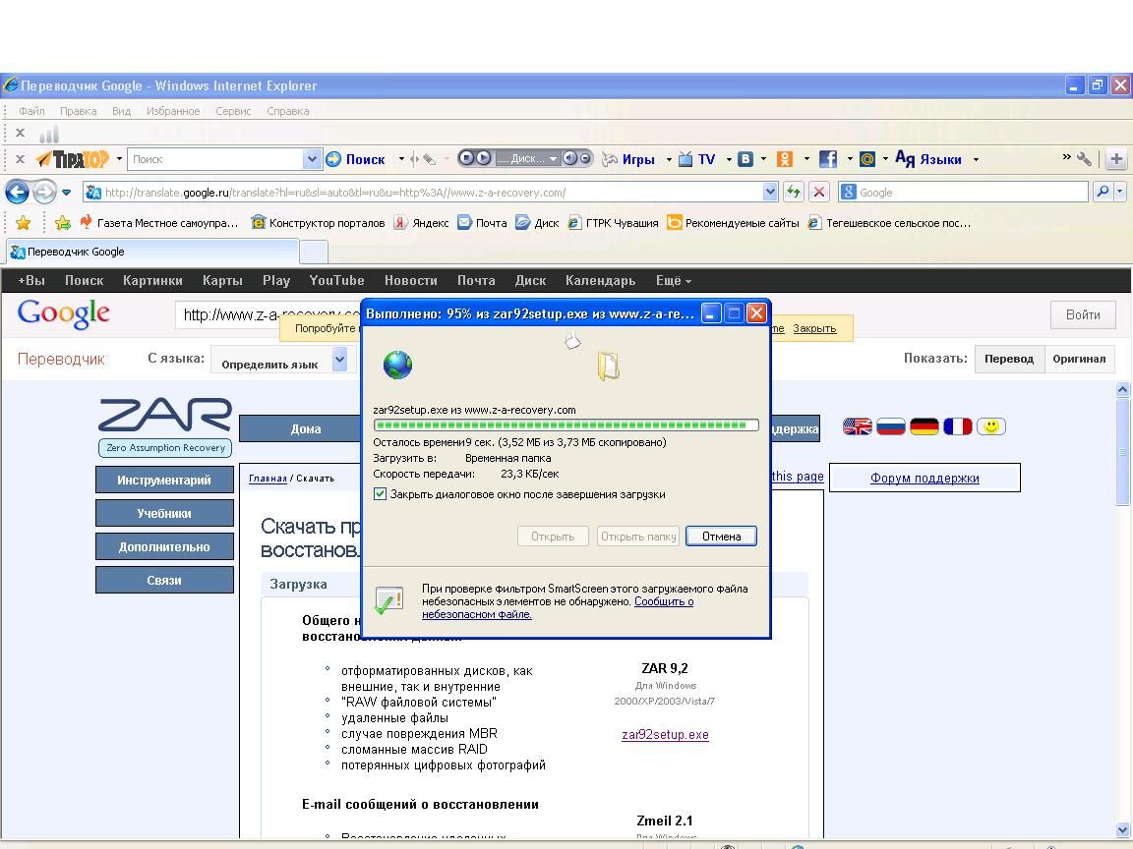1133x849 pixels.
Task: Click the Refresh page icon
Action: [x=794, y=192]
